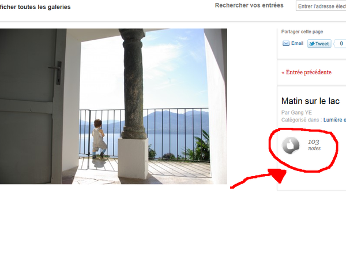
Task: Select the tweet count bubble showing 0
Action: click(340, 44)
